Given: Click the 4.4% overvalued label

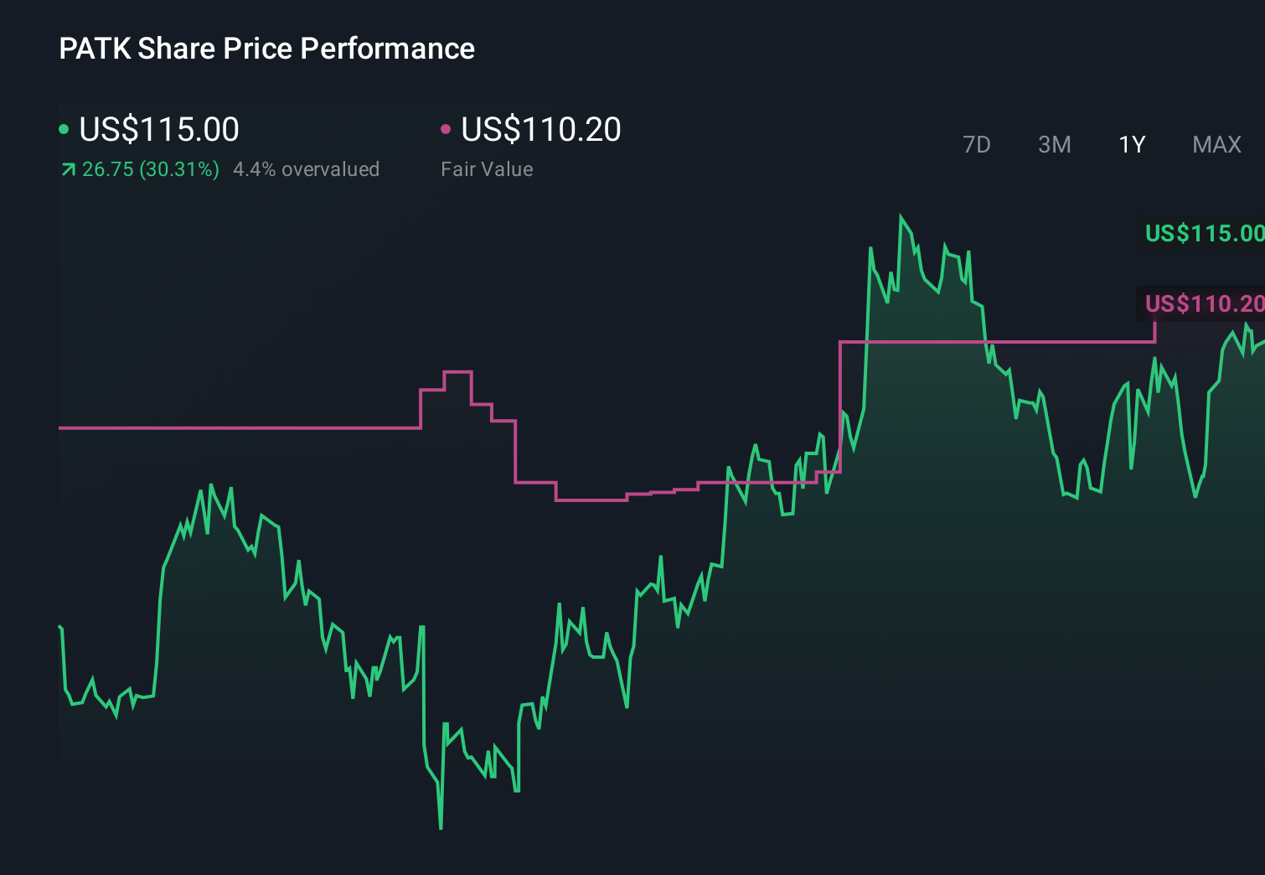Looking at the screenshot, I should (307, 168).
